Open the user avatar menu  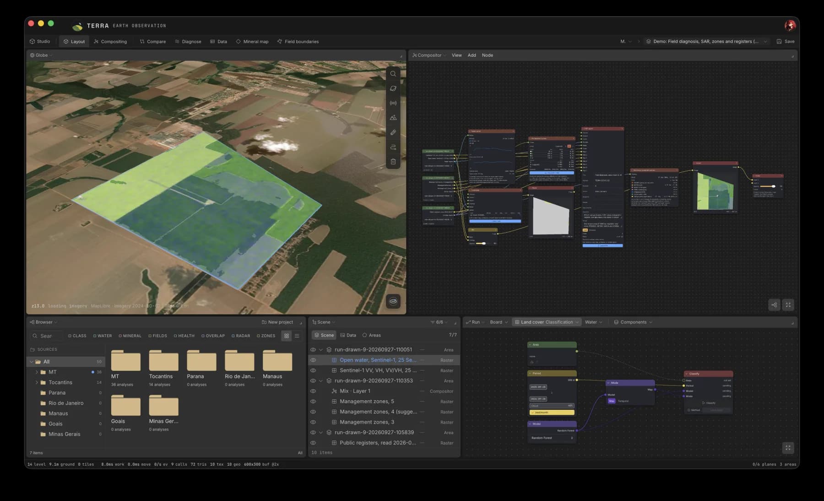pyautogui.click(x=790, y=26)
